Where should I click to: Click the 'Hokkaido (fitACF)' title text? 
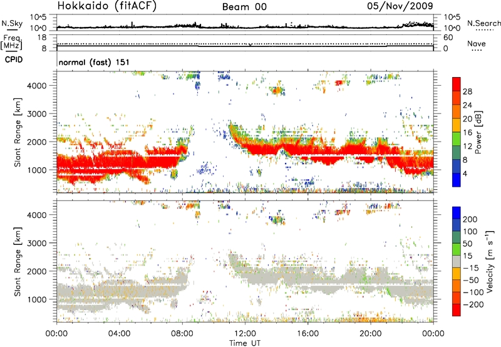(107, 6)
